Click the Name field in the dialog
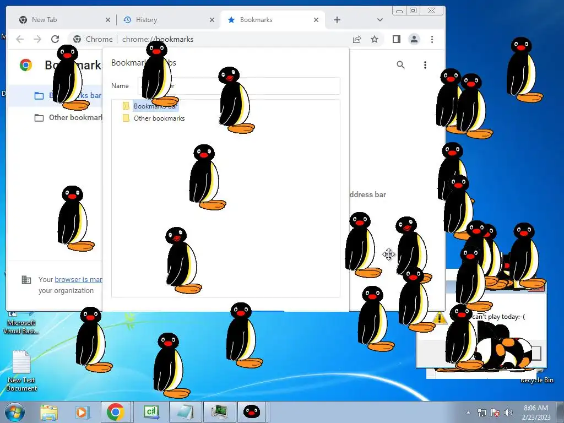Screen dimensions: 564x423 tap(239, 86)
